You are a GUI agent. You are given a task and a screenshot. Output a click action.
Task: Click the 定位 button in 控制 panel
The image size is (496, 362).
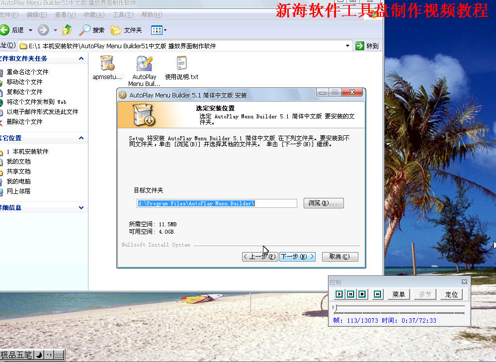coord(451,294)
